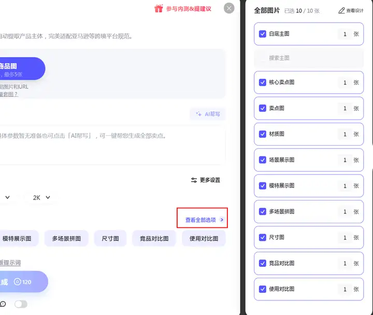Click the pencil edit icon at top right

tap(341, 10)
